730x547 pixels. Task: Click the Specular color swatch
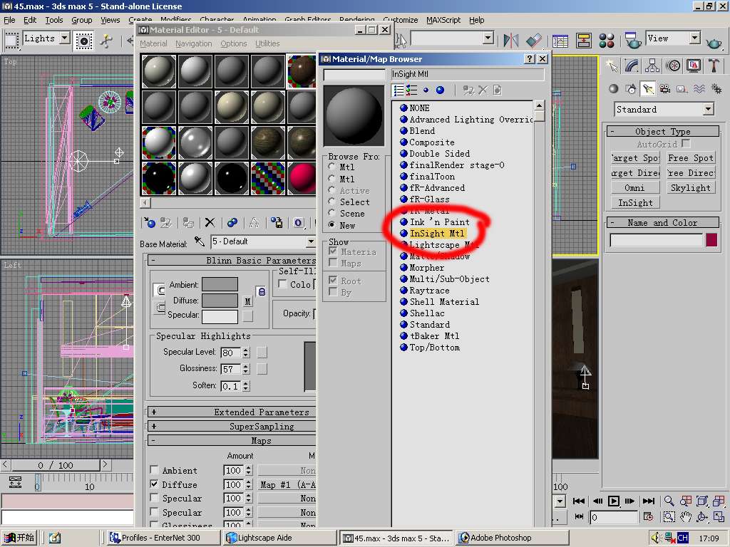click(220, 316)
